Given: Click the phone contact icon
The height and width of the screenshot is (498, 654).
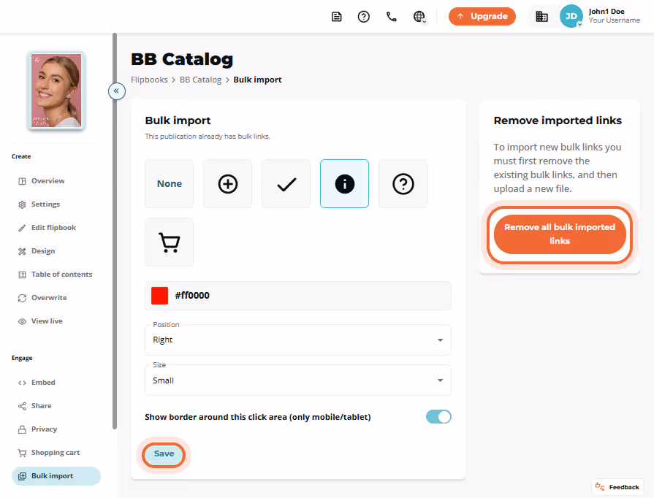Looking at the screenshot, I should (391, 17).
